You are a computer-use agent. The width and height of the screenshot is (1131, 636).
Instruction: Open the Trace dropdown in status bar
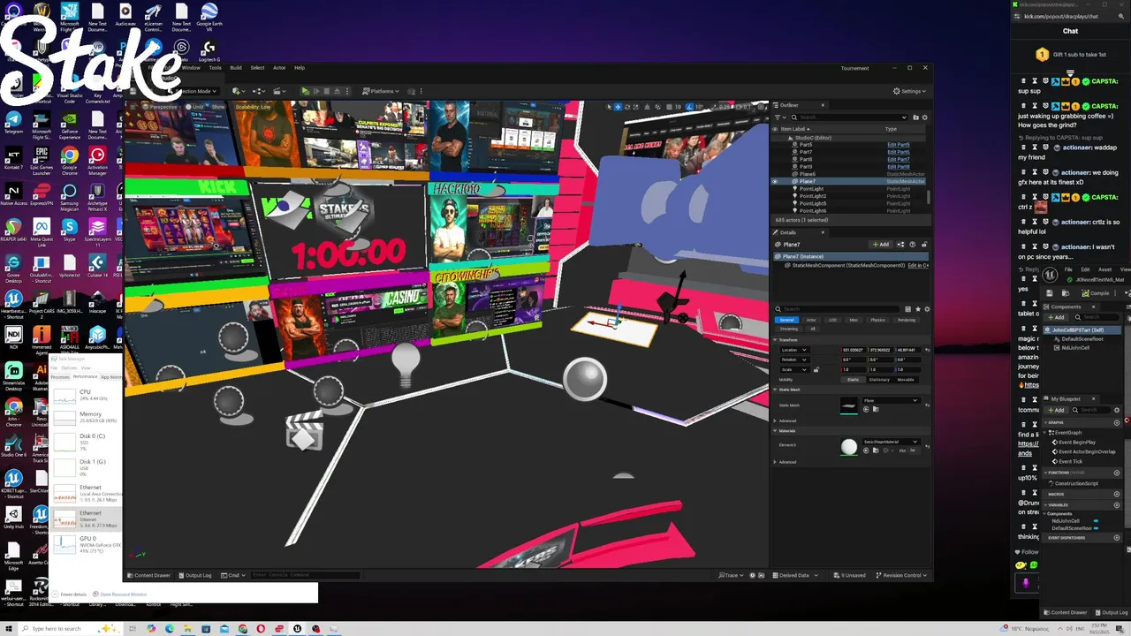(731, 575)
